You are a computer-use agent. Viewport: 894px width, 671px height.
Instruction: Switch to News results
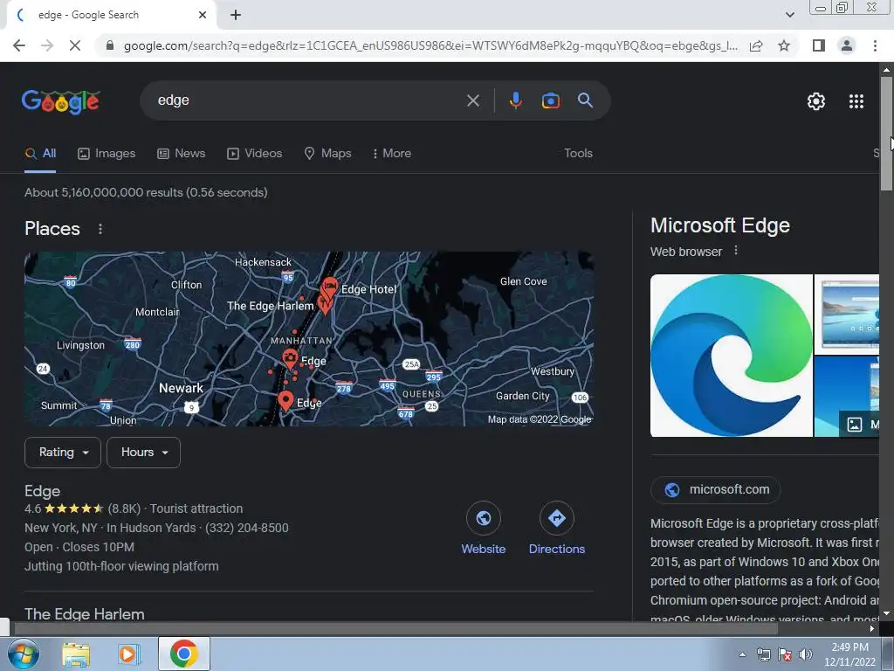(x=182, y=154)
